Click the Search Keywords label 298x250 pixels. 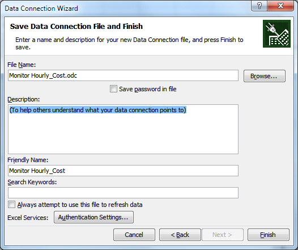pos(32,182)
